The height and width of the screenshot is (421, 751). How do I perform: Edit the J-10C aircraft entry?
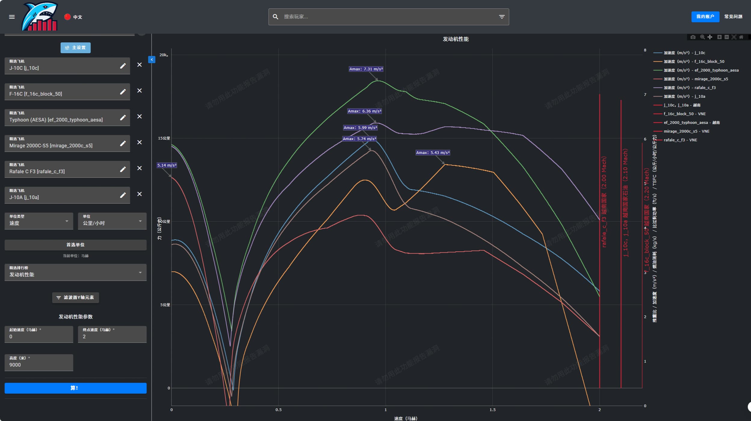123,66
